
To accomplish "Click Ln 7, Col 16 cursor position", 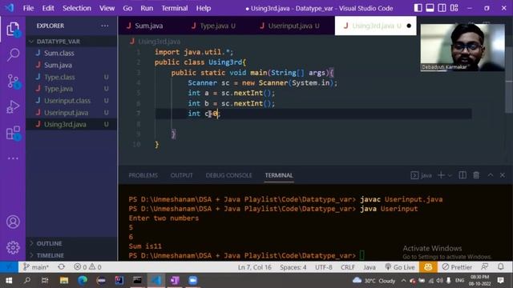I will coord(255,267).
